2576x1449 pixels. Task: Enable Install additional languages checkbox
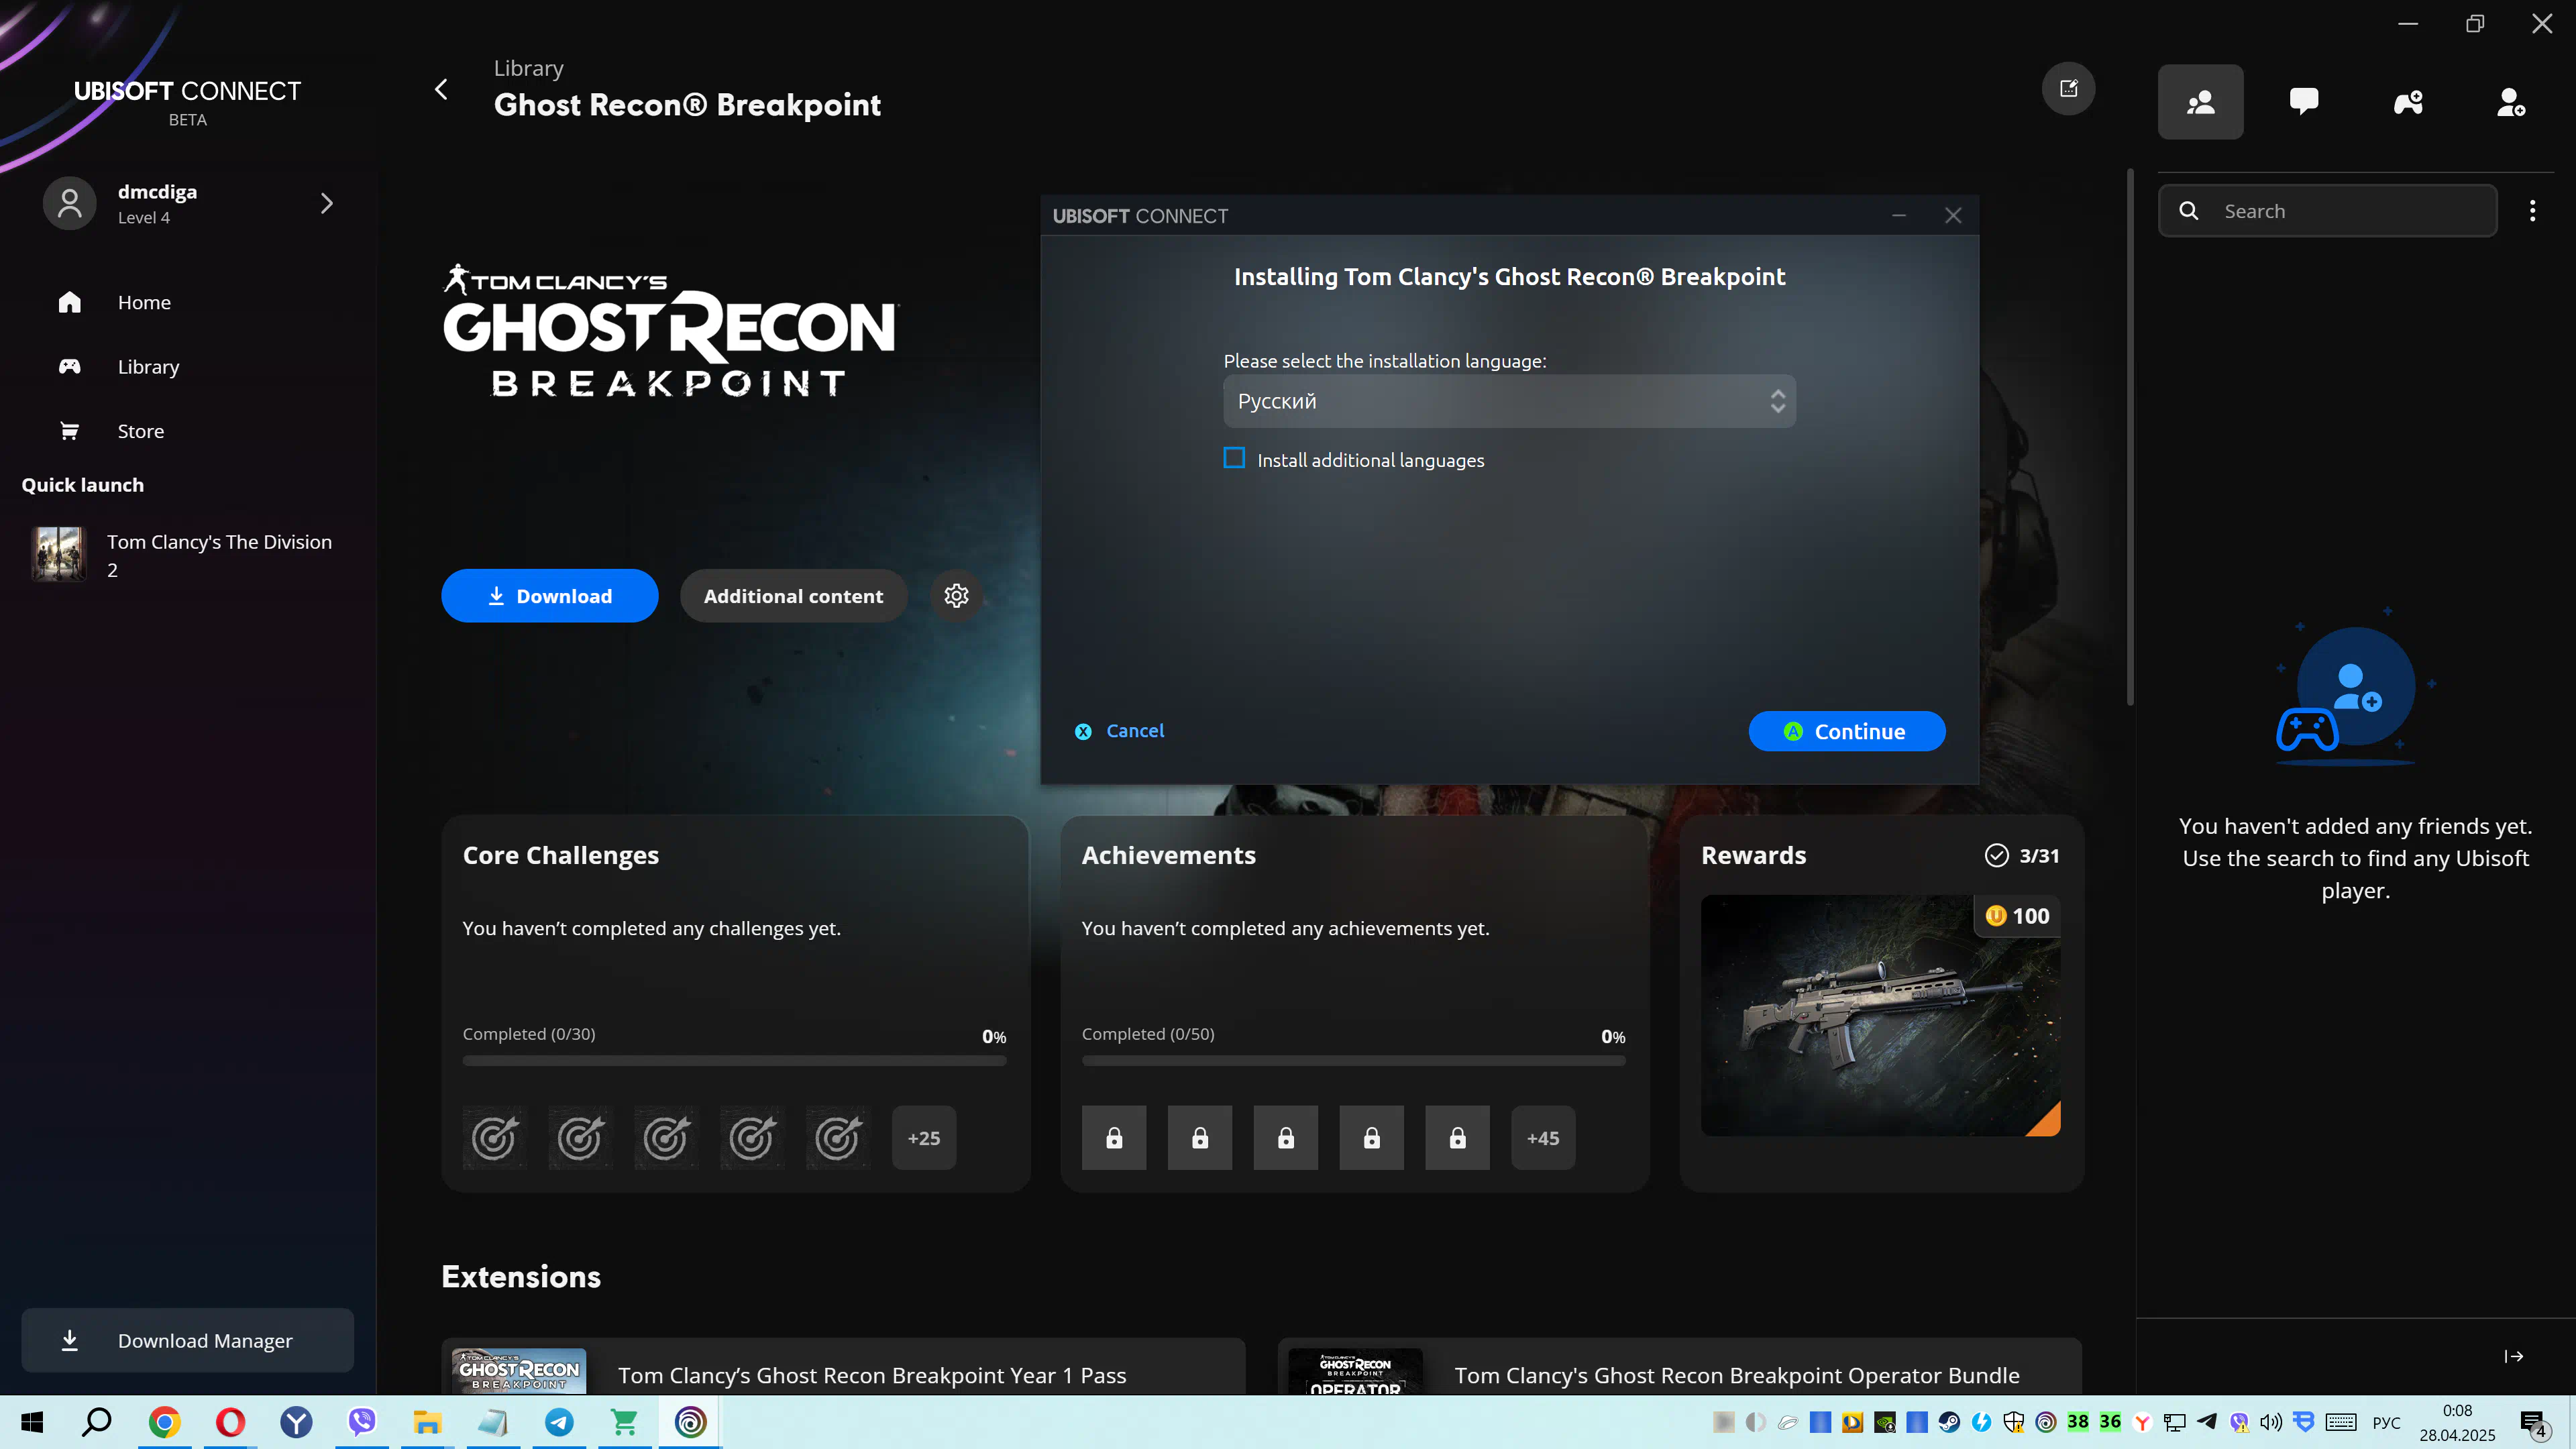pyautogui.click(x=1234, y=458)
